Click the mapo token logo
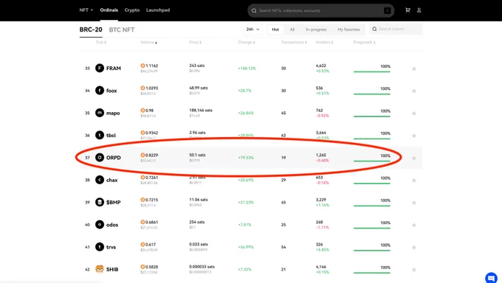 pos(100,113)
